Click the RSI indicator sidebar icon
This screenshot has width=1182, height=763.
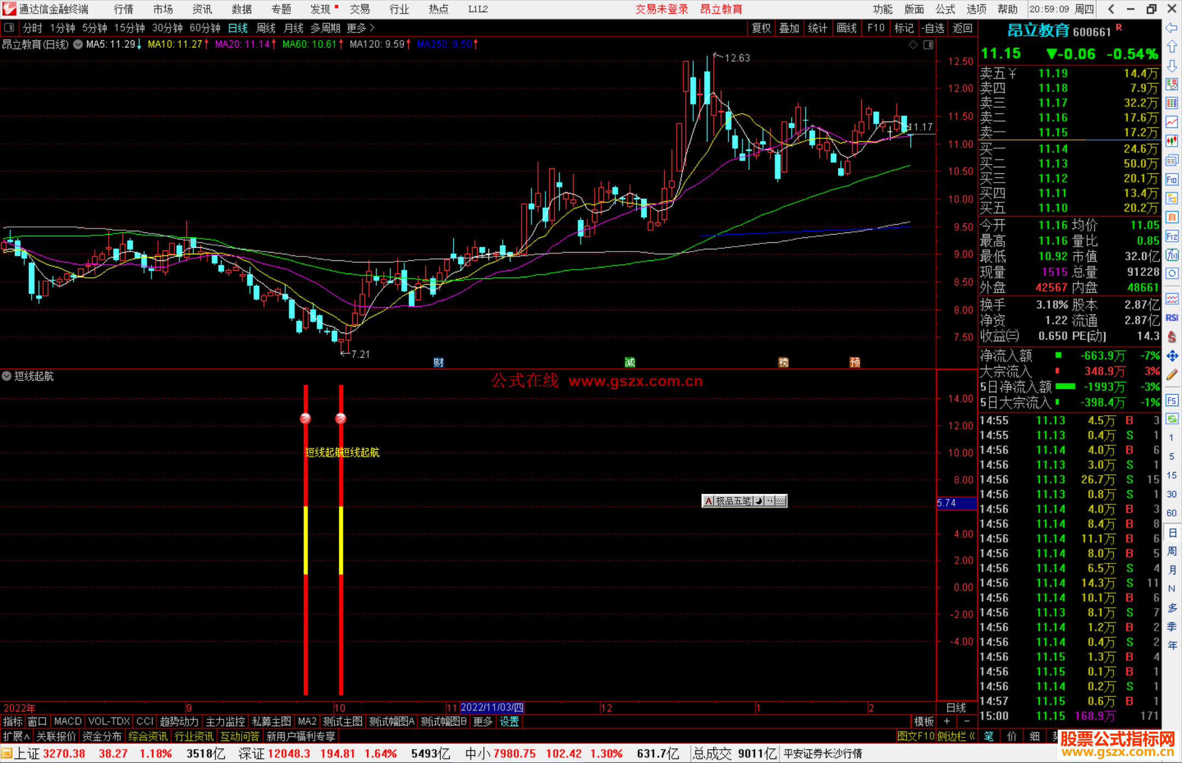pyautogui.click(x=1172, y=318)
